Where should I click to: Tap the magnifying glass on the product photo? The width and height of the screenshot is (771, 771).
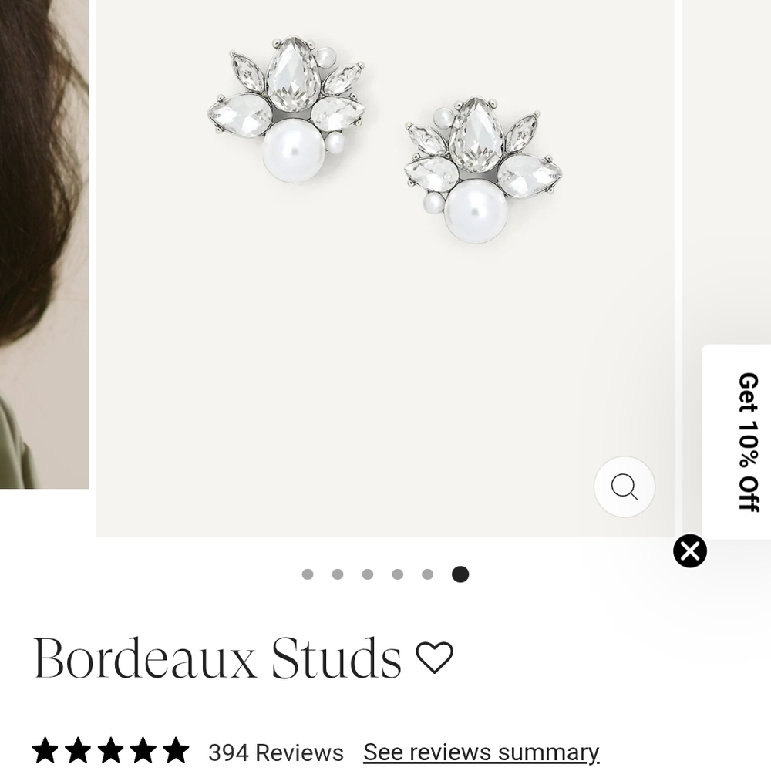(x=625, y=487)
